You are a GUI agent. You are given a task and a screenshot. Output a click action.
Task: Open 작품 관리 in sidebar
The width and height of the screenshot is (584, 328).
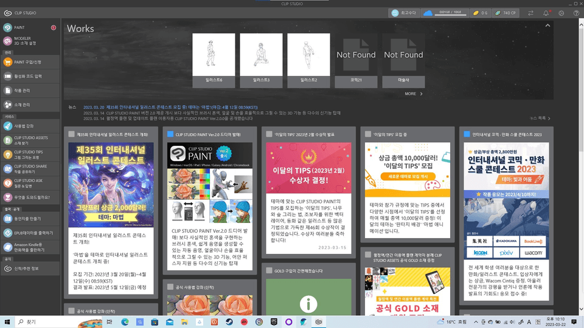click(30, 91)
